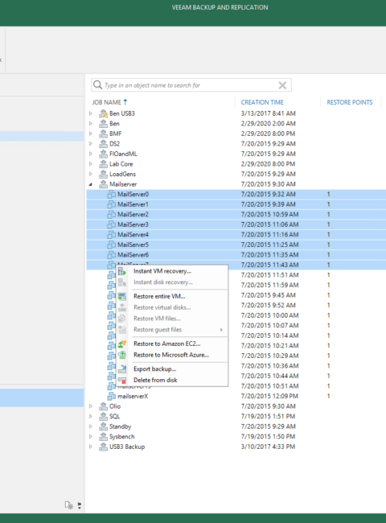Click the DS2 job icon

click(x=103, y=144)
